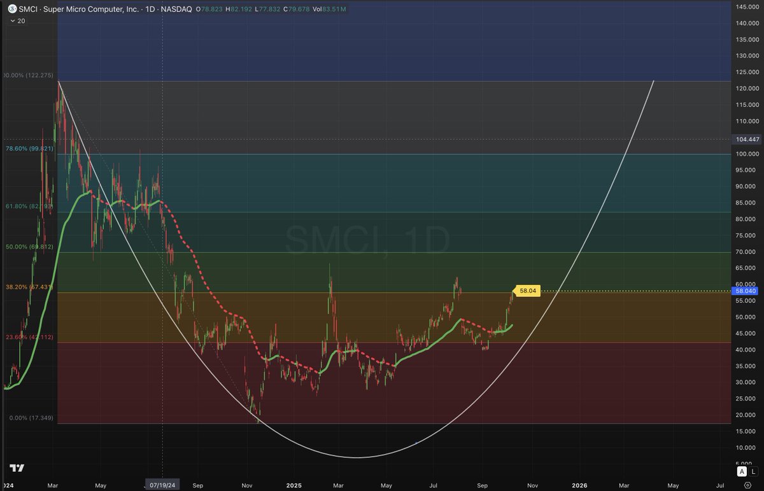Toggle auto scale A button
The width and height of the screenshot is (764, 491).
tap(742, 471)
